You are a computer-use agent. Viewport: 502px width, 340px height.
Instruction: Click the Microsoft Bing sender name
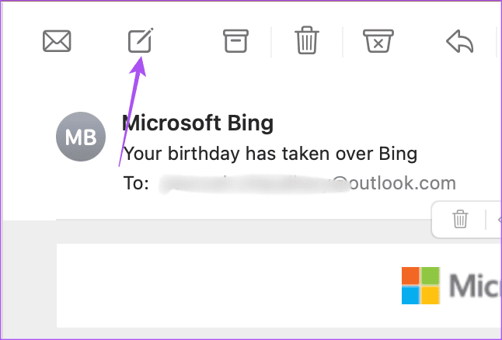coord(197,123)
